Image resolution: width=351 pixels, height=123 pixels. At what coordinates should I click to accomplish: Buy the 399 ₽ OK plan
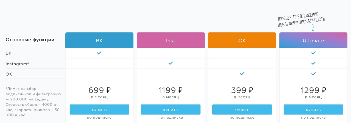click(242, 110)
